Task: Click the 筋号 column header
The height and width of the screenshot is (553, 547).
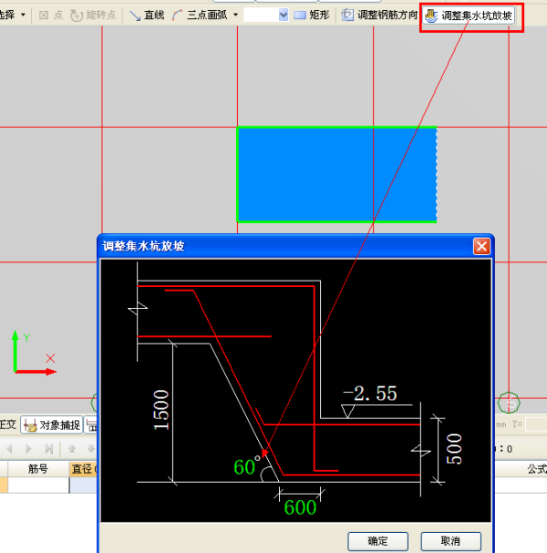Action: point(37,469)
